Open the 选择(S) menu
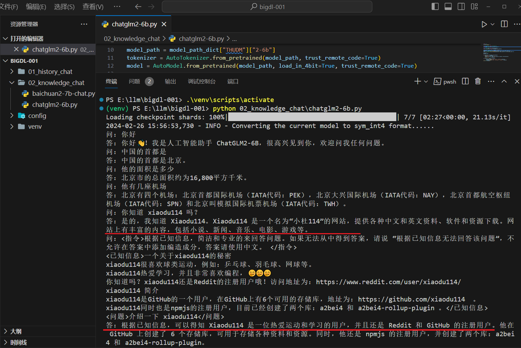The height and width of the screenshot is (348, 521). (64, 7)
